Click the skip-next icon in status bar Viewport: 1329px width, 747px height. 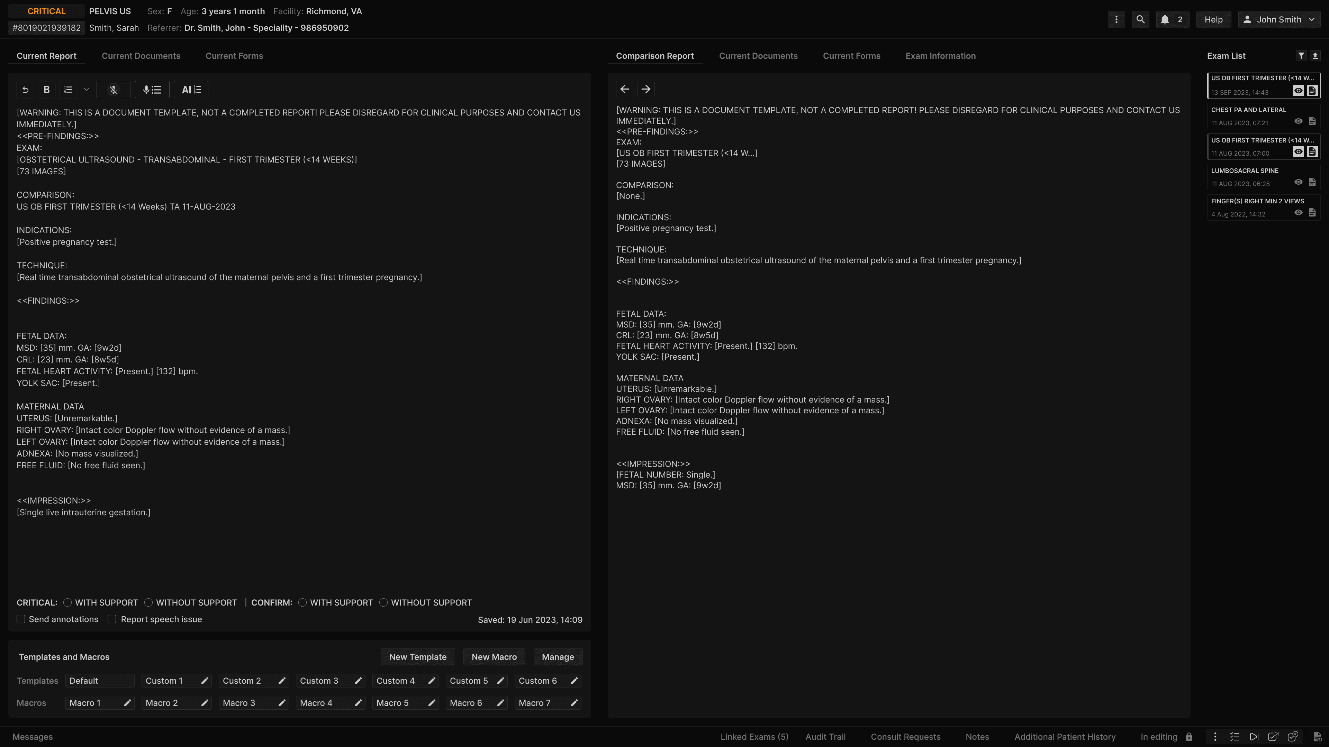click(x=1254, y=737)
